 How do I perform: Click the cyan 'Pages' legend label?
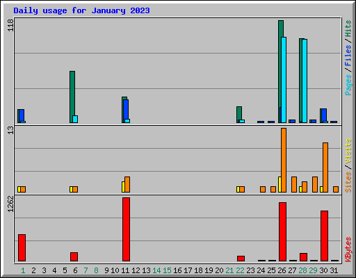348,85
